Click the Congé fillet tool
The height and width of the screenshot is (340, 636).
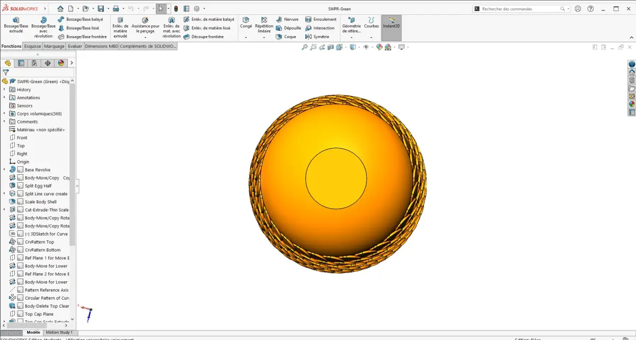click(246, 22)
